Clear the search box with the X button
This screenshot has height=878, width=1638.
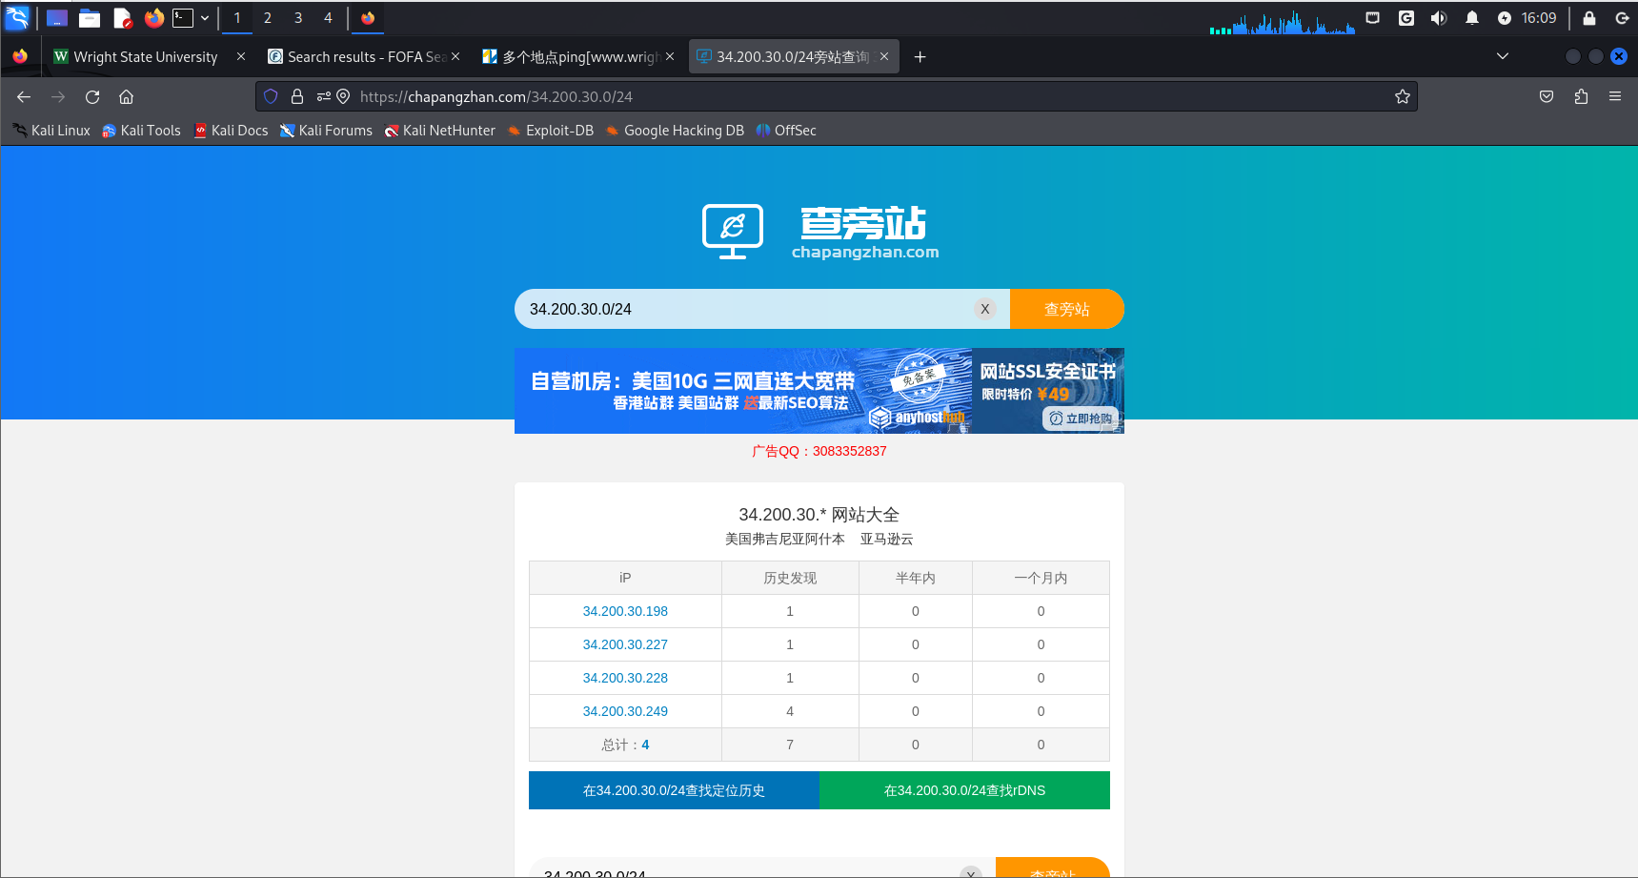[985, 309]
